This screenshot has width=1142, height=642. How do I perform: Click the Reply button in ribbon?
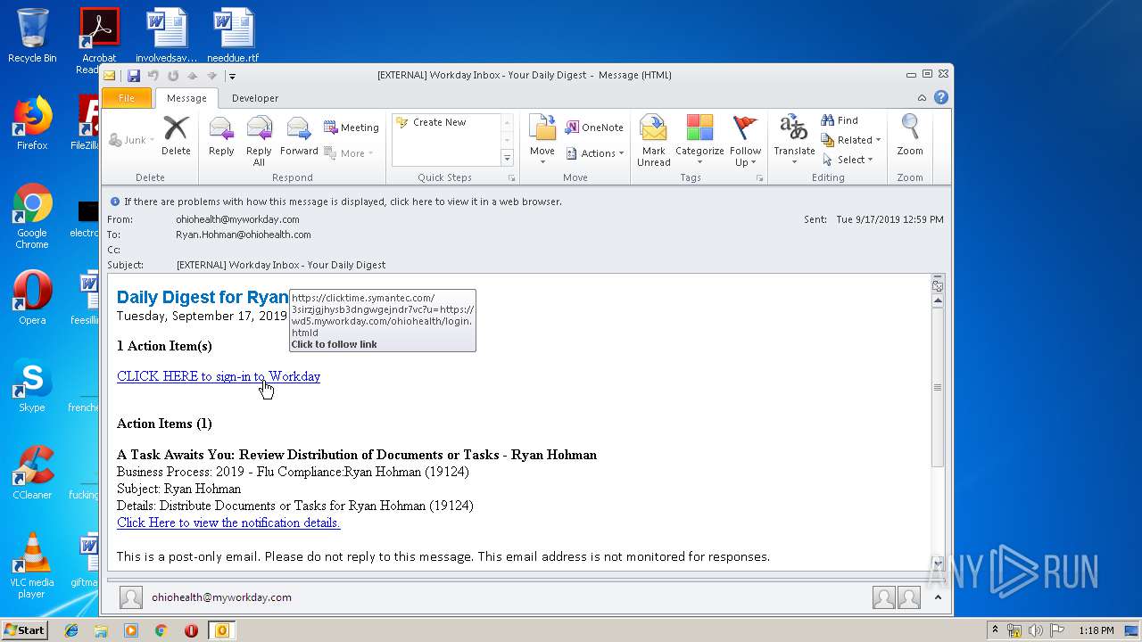(x=221, y=136)
